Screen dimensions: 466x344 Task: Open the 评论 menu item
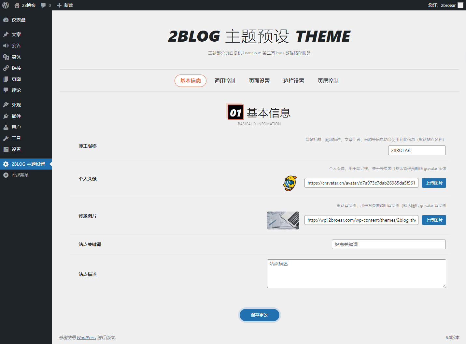[x=26, y=90]
